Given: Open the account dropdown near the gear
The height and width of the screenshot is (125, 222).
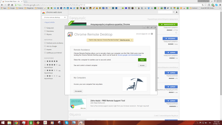Looking at the screenshot, I should tap(173, 12).
